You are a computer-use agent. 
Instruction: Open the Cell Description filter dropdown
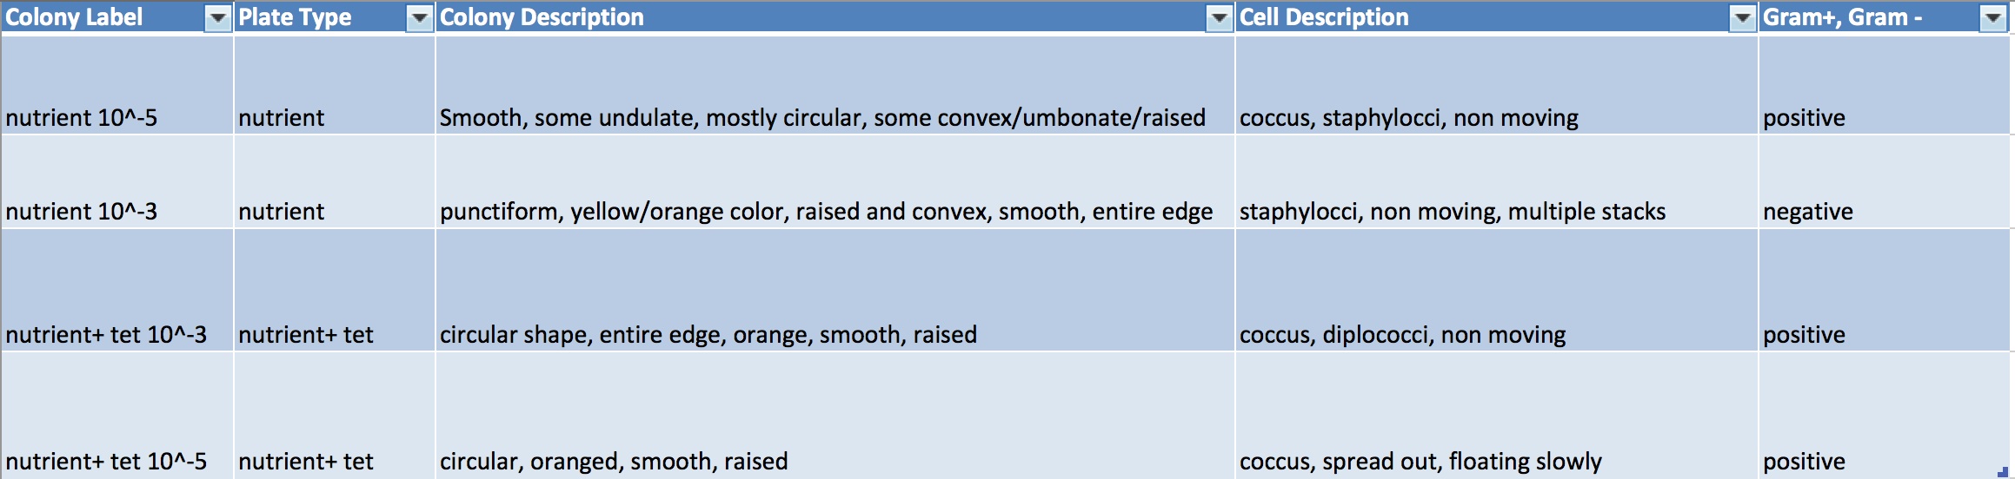click(1743, 17)
